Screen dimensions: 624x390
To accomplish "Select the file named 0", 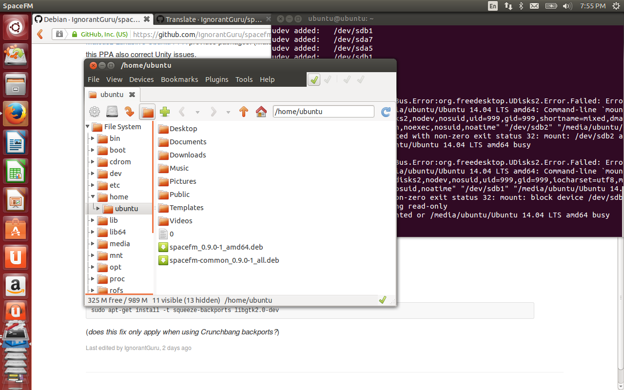I will pos(166,234).
